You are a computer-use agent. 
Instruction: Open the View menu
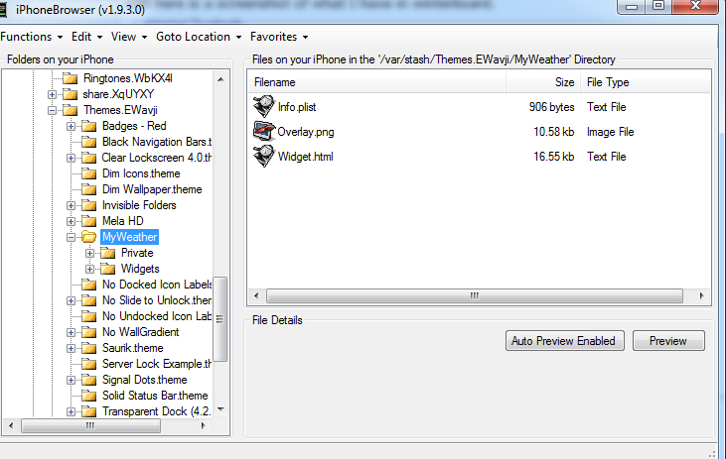coord(129,37)
